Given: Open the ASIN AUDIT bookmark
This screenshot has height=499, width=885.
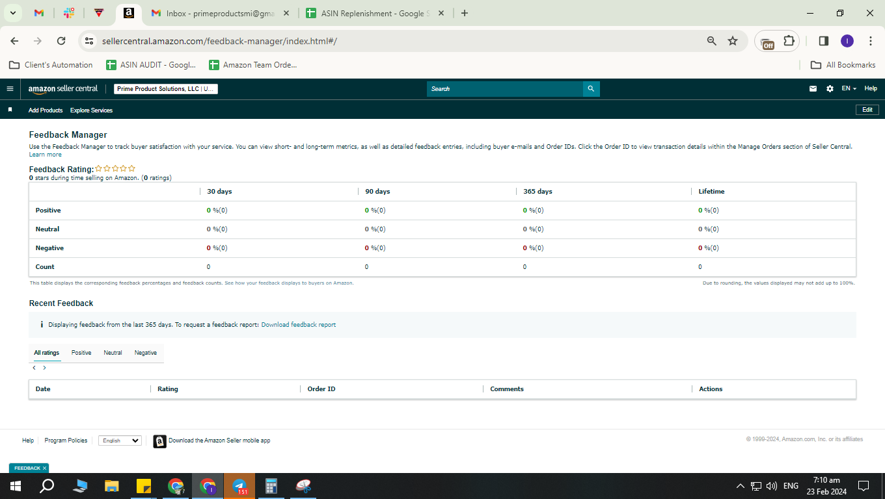Looking at the screenshot, I should coord(151,65).
